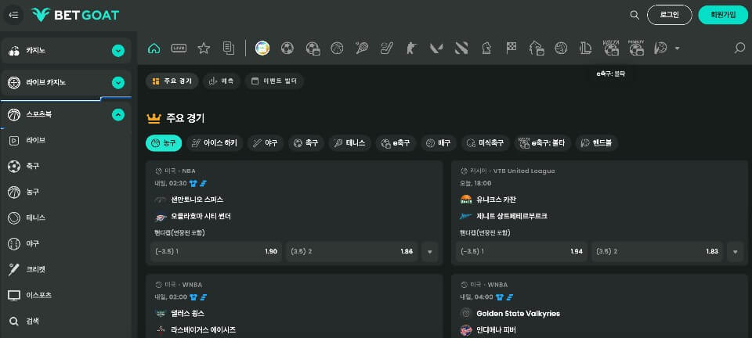Open 이스포츠 in the sidebar
The height and width of the screenshot is (338, 752).
(x=66, y=296)
